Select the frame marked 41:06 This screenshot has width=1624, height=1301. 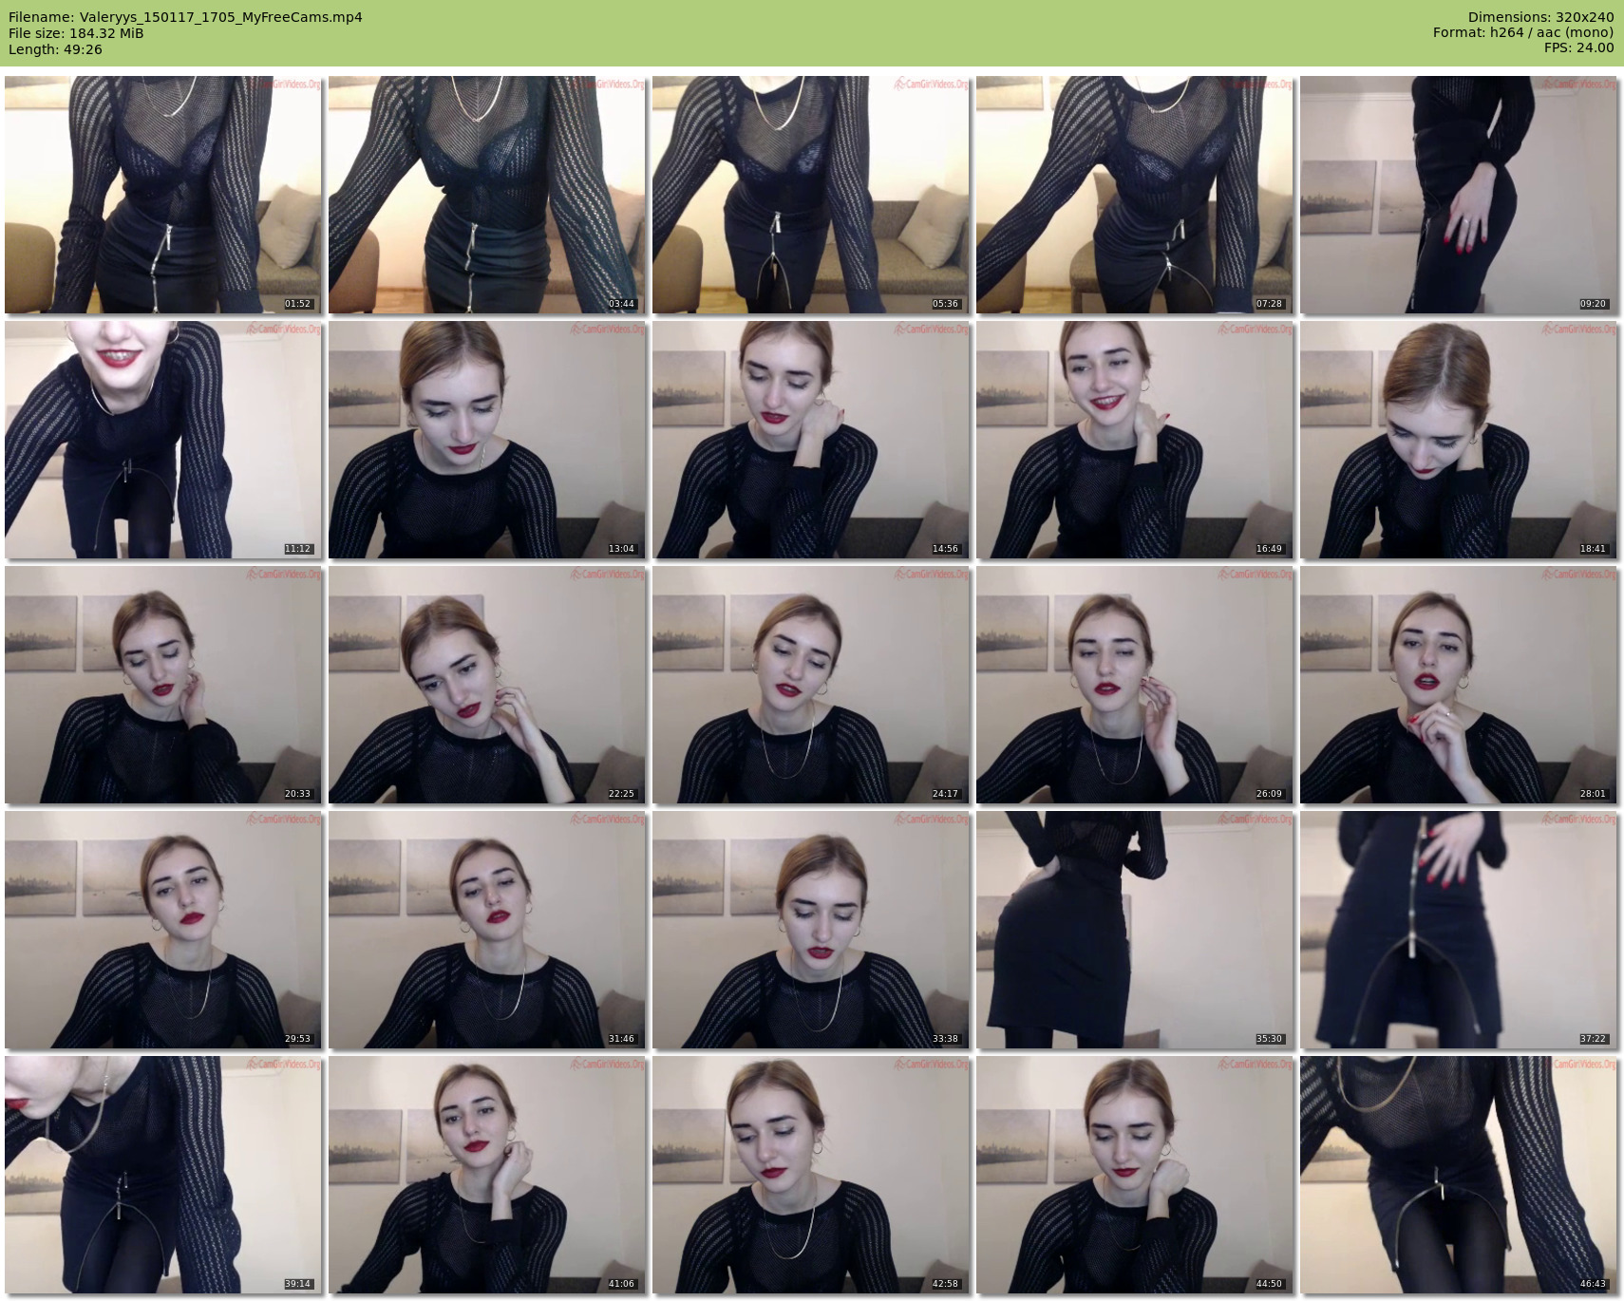[486, 1175]
